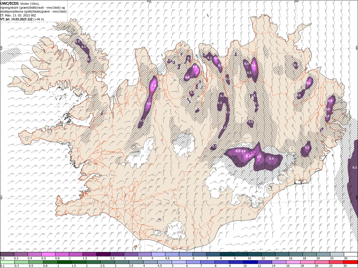Viewport: 358px width, 268px height.
Task: Click the 0.9 snowfall value label
Action: click(x=154, y=86)
